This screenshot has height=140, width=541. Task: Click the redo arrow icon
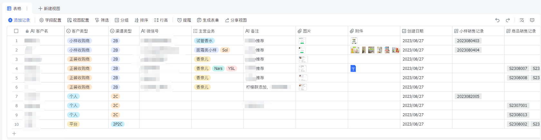coord(508,20)
